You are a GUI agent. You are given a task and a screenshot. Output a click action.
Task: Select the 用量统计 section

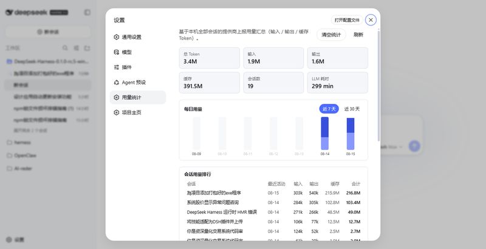[x=138, y=97]
